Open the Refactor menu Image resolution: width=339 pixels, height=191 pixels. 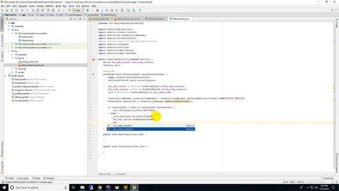pyautogui.click(x=49, y=6)
